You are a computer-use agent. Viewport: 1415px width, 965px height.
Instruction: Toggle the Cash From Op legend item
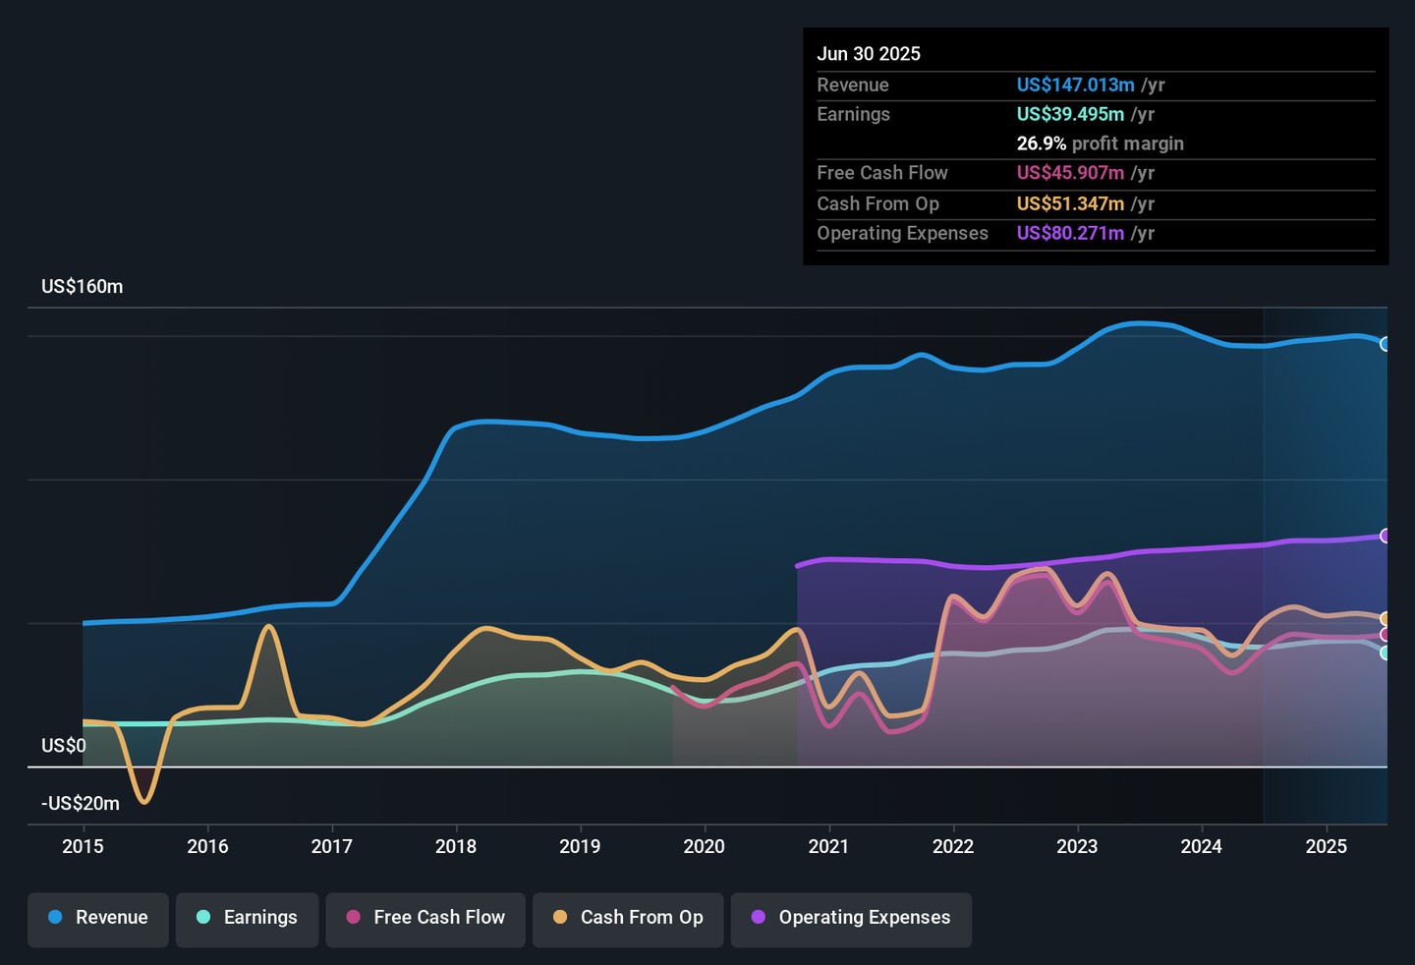click(x=628, y=918)
